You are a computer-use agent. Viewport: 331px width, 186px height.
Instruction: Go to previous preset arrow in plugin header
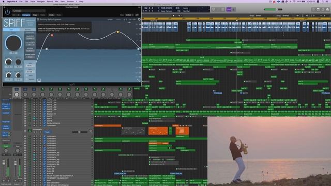pos(14,15)
